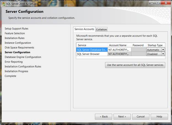
Task: Click Disk Space Requirements step
Action: 19,48
